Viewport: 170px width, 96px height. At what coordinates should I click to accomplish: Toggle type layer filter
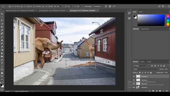(x=158, y=66)
